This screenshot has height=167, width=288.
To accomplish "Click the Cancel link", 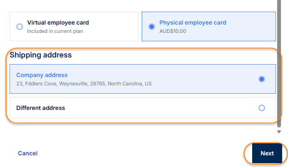I will coord(28,153).
